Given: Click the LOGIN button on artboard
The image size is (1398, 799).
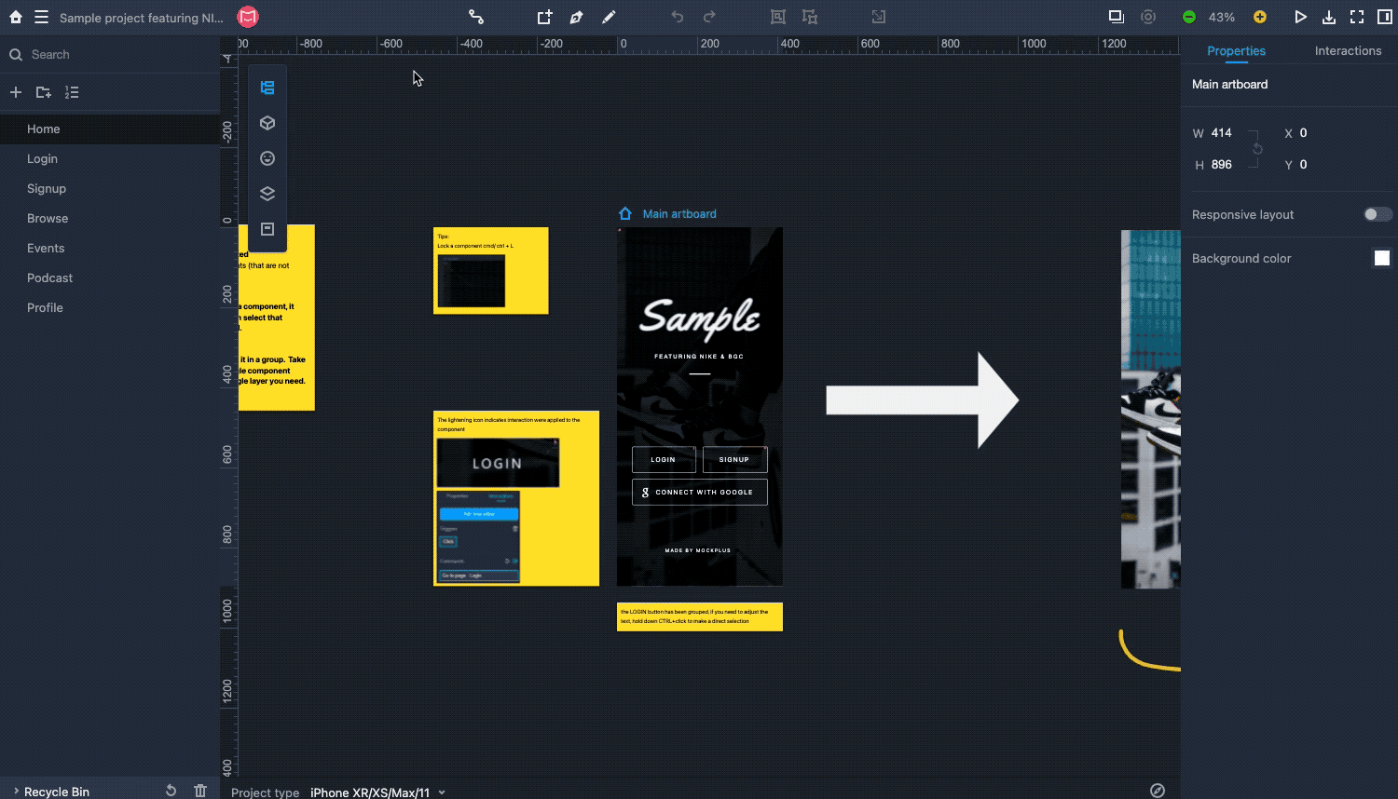Looking at the screenshot, I should tap(664, 459).
